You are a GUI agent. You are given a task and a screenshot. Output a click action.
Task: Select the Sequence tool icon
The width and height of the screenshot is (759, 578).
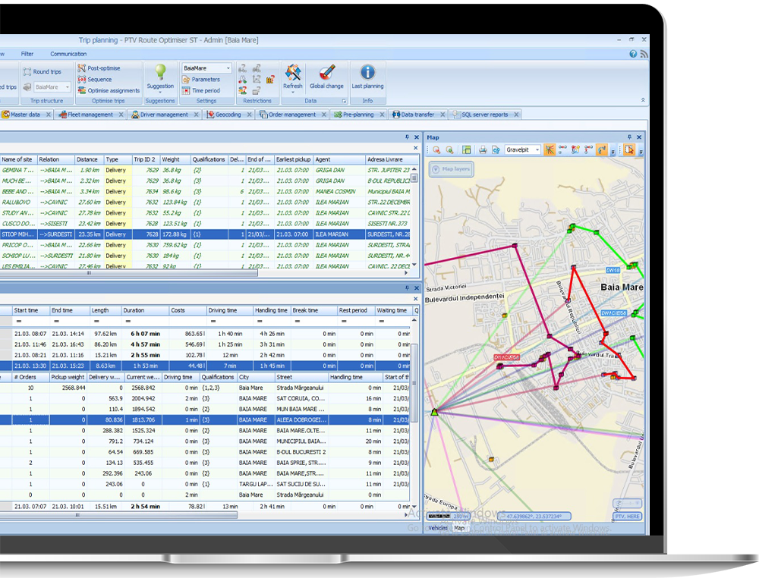(x=81, y=80)
